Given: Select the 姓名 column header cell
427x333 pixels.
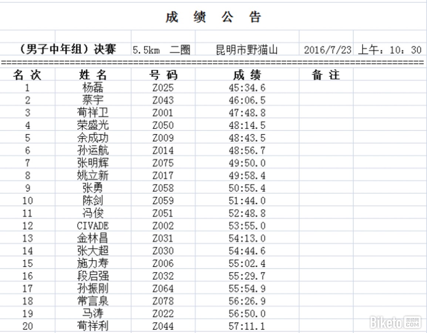Looking at the screenshot, I should click(x=93, y=75).
